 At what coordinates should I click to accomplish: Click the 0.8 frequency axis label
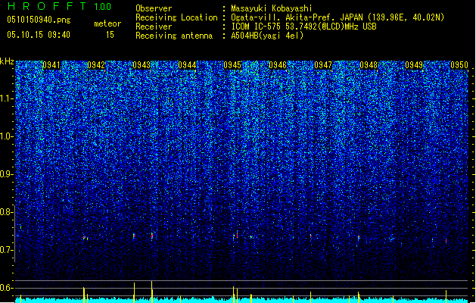tap(7, 212)
